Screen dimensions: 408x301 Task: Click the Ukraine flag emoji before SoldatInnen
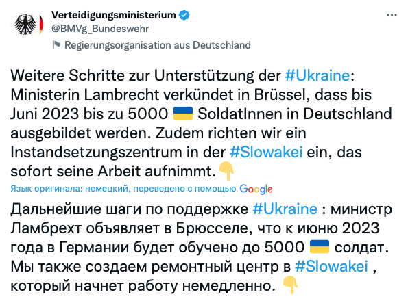click(x=183, y=114)
